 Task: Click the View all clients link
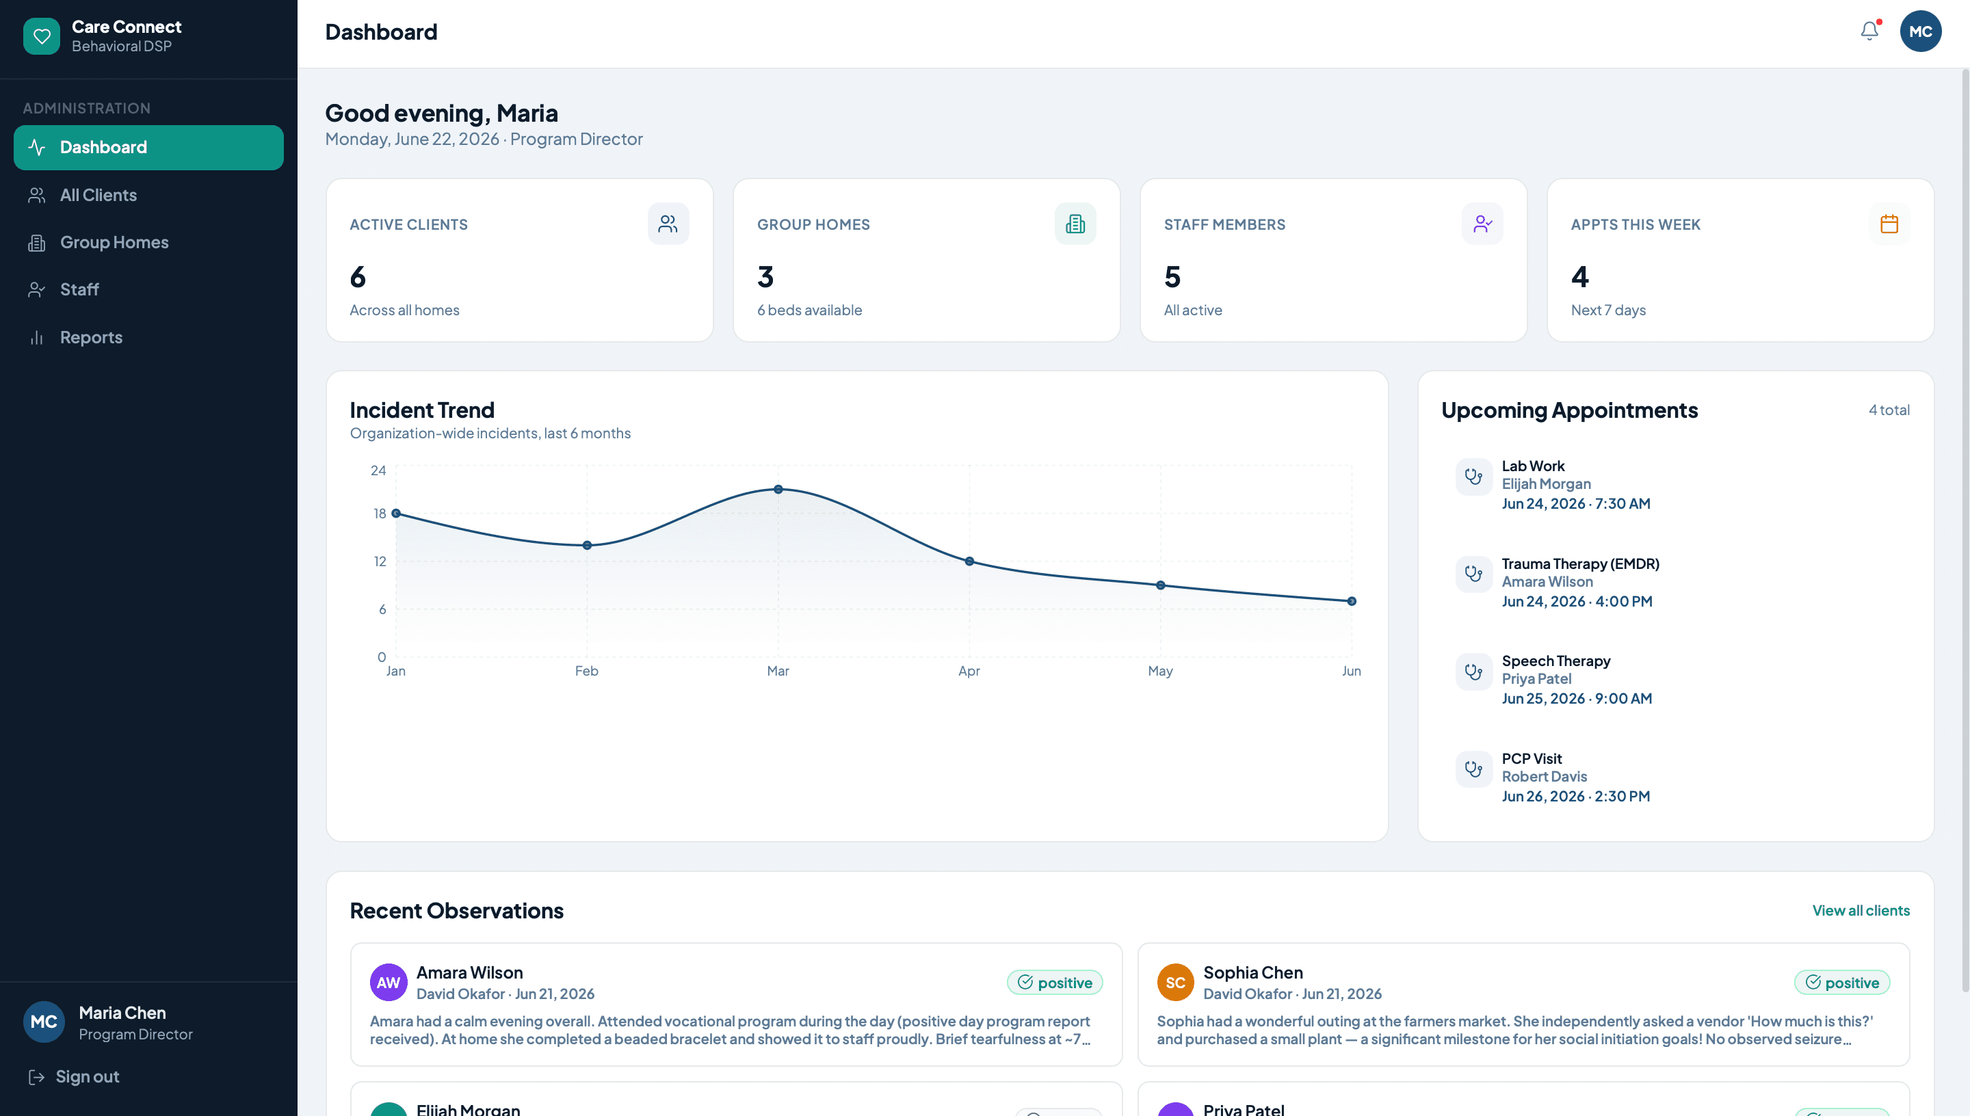point(1860,911)
